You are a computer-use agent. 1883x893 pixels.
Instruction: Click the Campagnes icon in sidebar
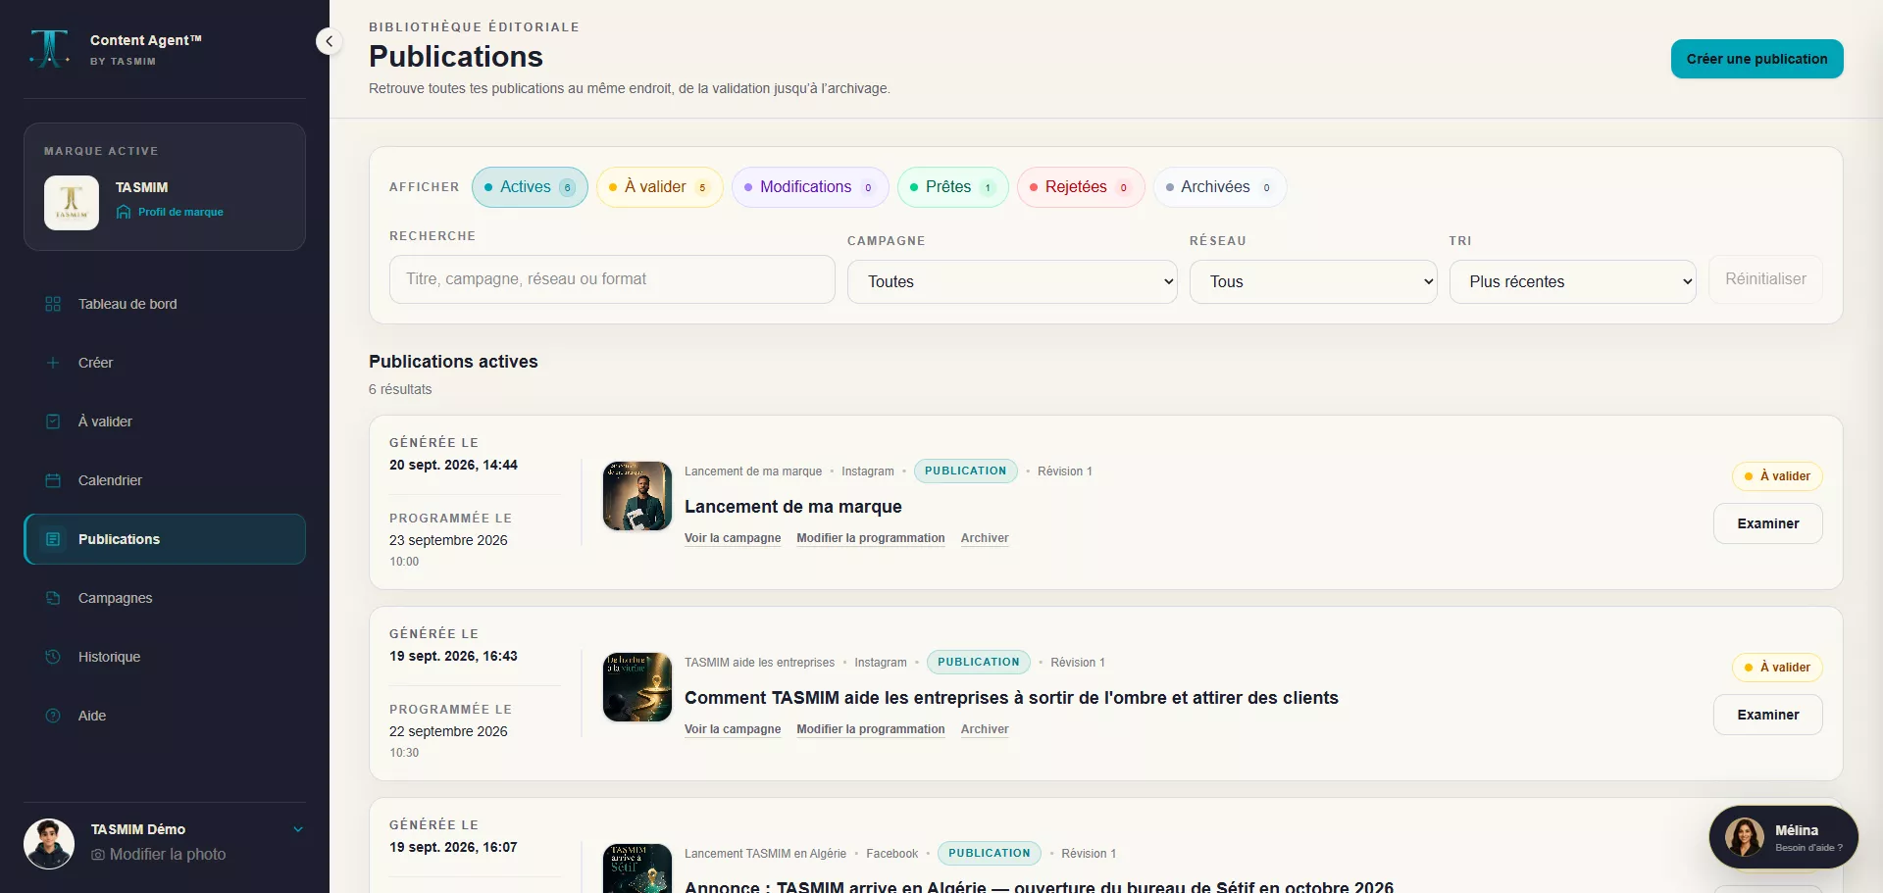tap(53, 598)
